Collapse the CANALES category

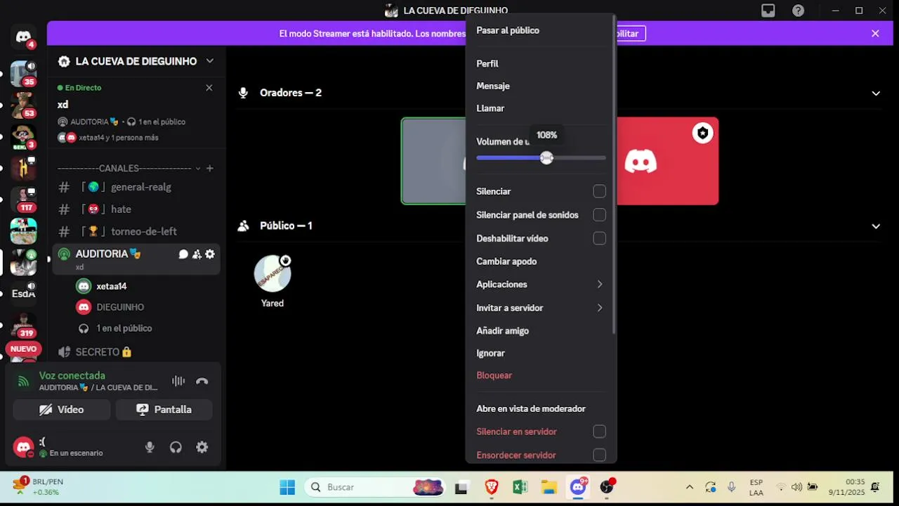click(x=127, y=168)
